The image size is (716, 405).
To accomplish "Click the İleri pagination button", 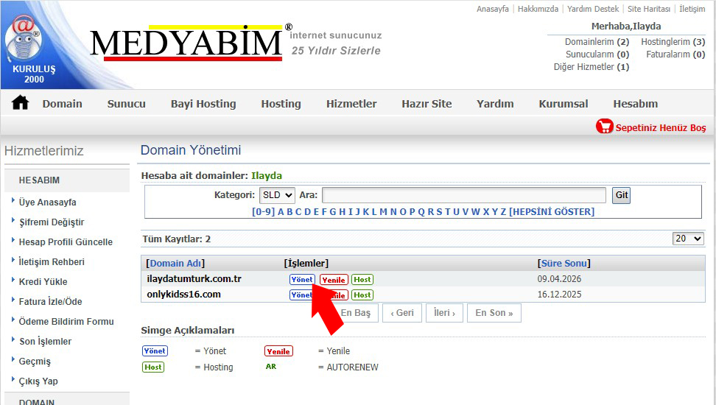I will click(444, 313).
